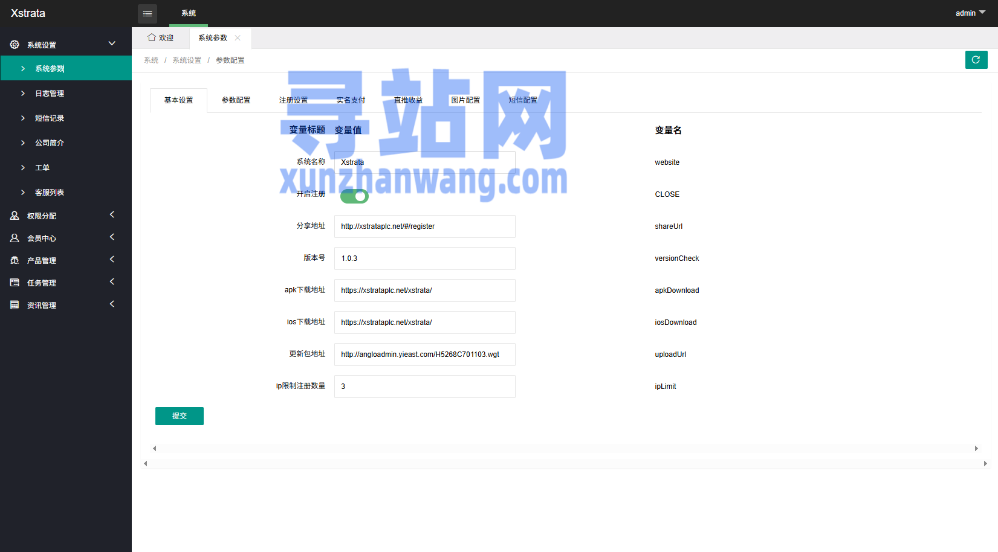Close the 系统参数 tab with X
Screen dimensions: 998x552
238,38
